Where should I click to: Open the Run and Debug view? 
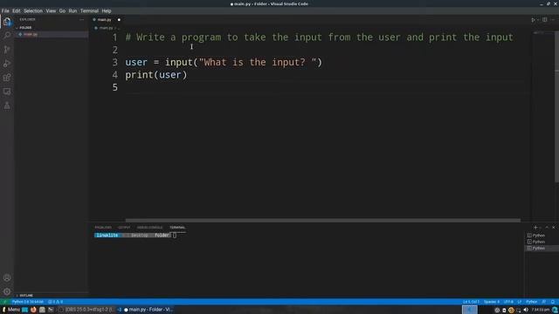pos(7,64)
